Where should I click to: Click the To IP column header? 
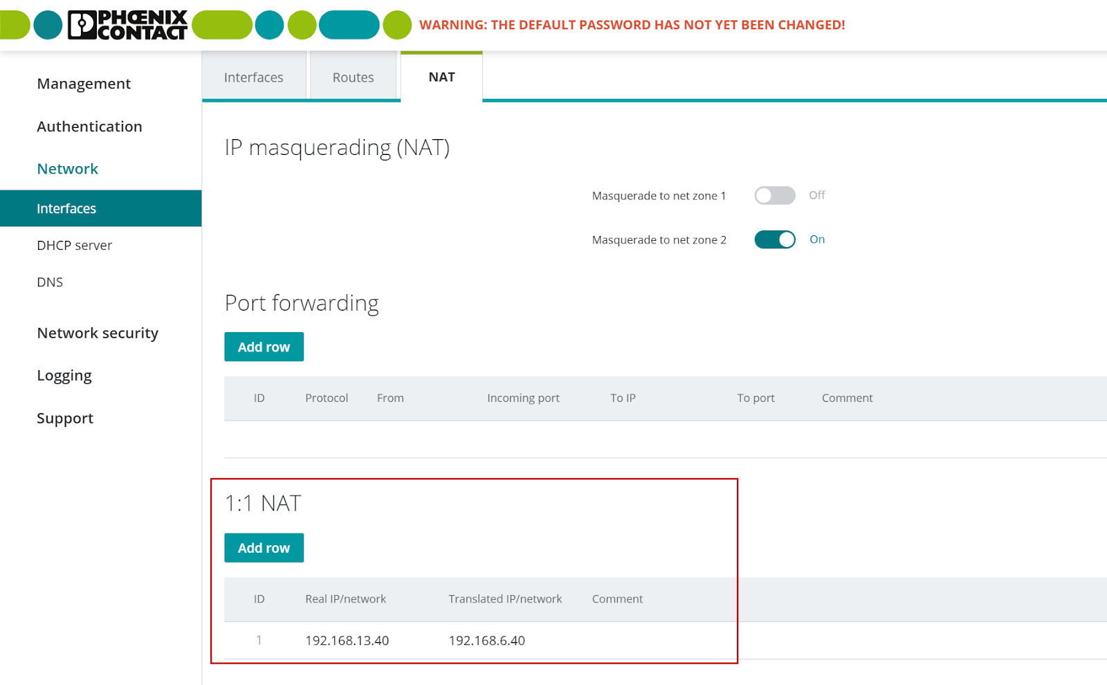tap(623, 398)
